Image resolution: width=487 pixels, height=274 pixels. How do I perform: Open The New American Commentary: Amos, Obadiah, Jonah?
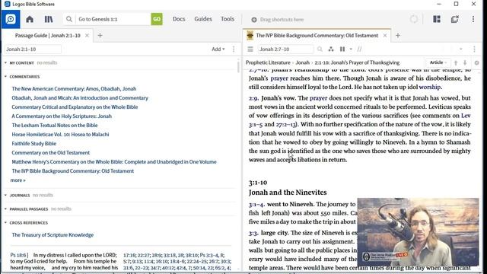pos(74,88)
